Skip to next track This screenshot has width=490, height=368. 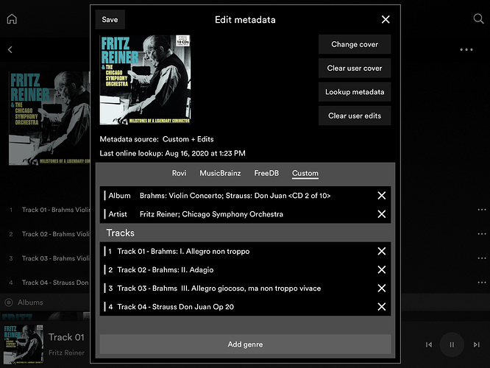pos(476,344)
